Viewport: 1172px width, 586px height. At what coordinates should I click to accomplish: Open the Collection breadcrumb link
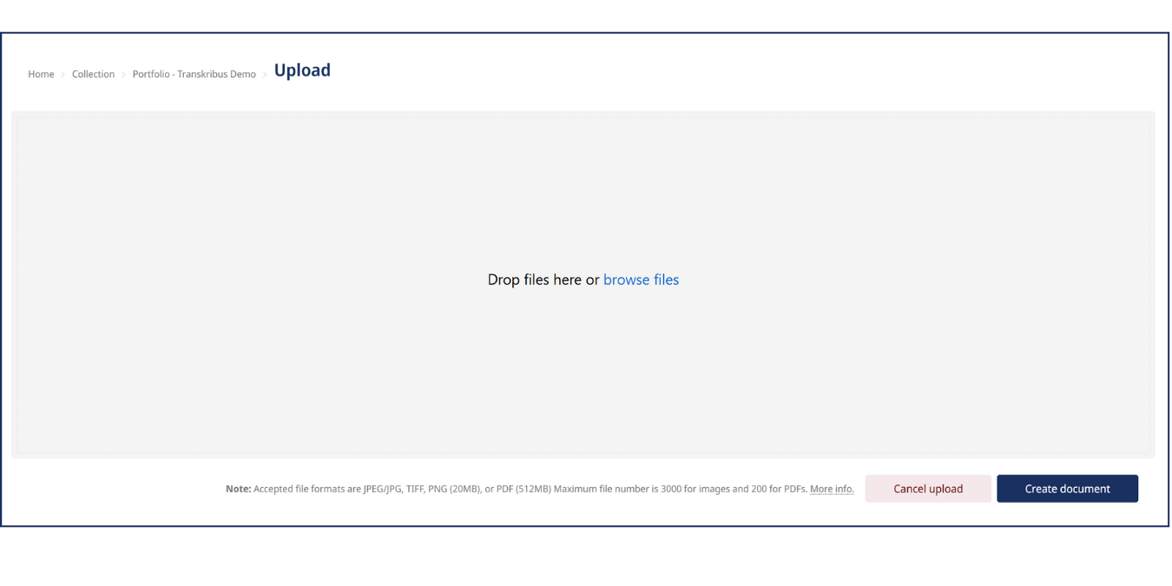pos(93,74)
